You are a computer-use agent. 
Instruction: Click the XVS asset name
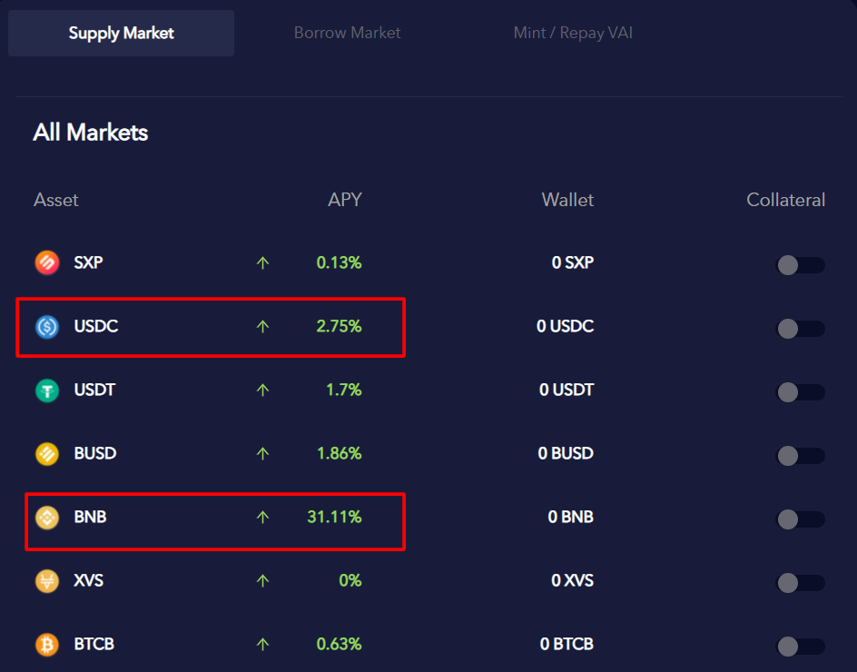click(x=89, y=580)
